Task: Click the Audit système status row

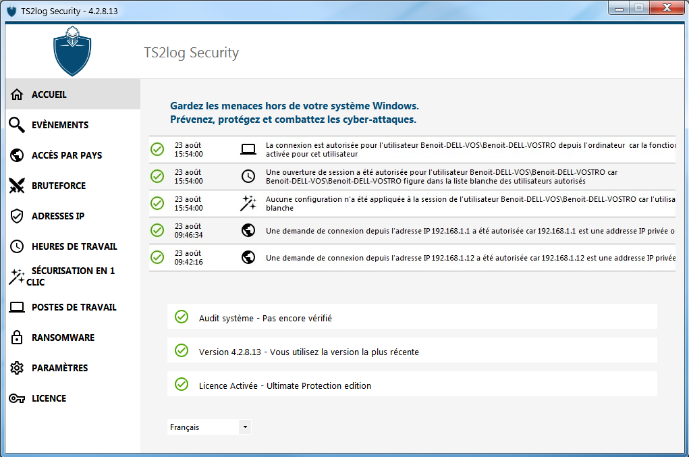Action: 412,317
